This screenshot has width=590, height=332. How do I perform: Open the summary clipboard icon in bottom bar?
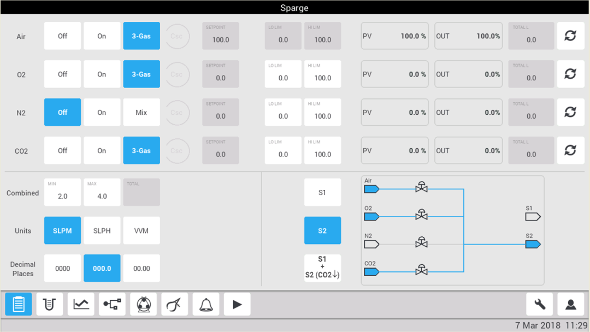pyautogui.click(x=19, y=304)
